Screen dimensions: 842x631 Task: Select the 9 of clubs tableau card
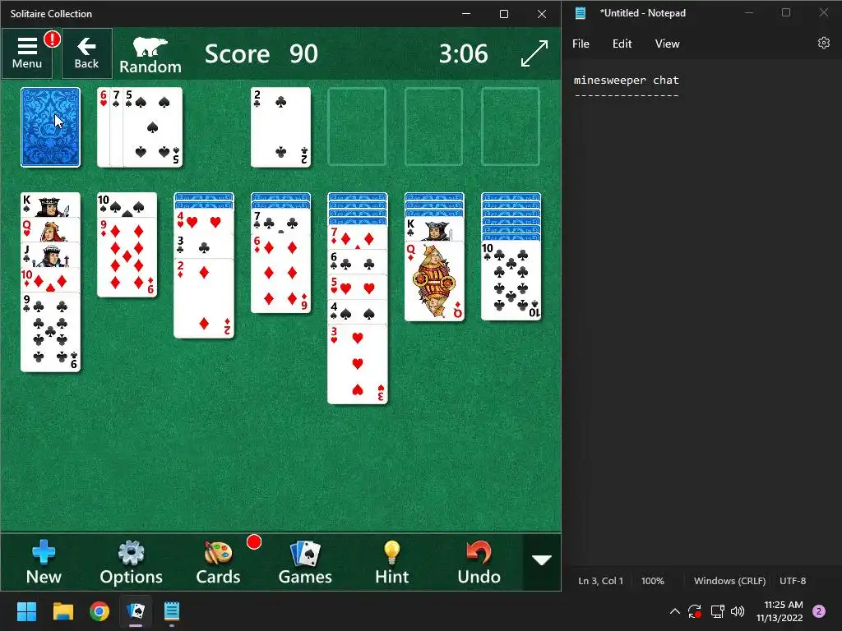pyautogui.click(x=50, y=332)
